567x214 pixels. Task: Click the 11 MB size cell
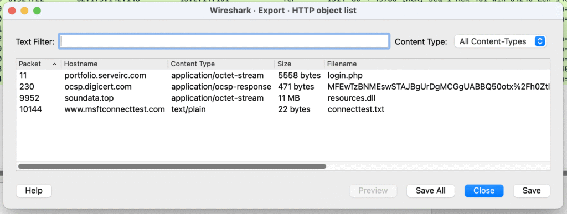289,98
